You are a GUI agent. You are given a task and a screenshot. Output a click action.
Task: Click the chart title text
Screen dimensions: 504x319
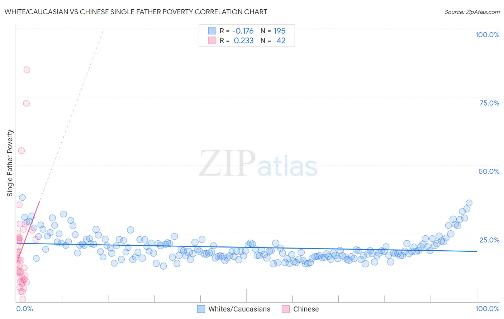[x=136, y=12]
